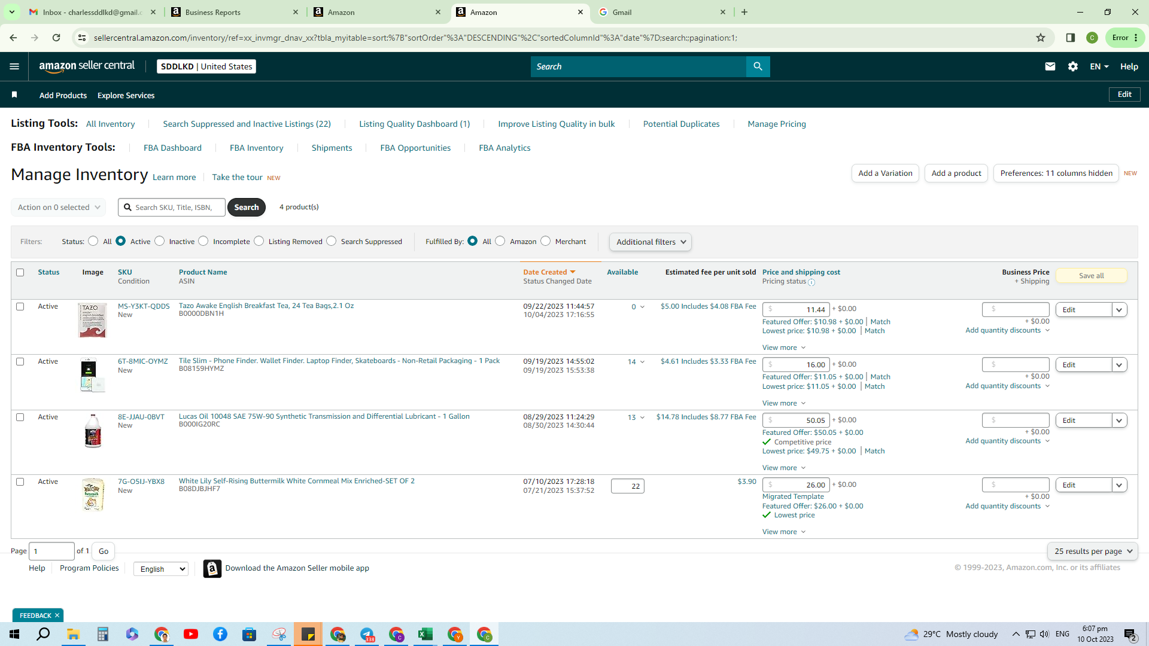Open Telegram from the taskbar
The width and height of the screenshot is (1149, 646).
coord(367,634)
